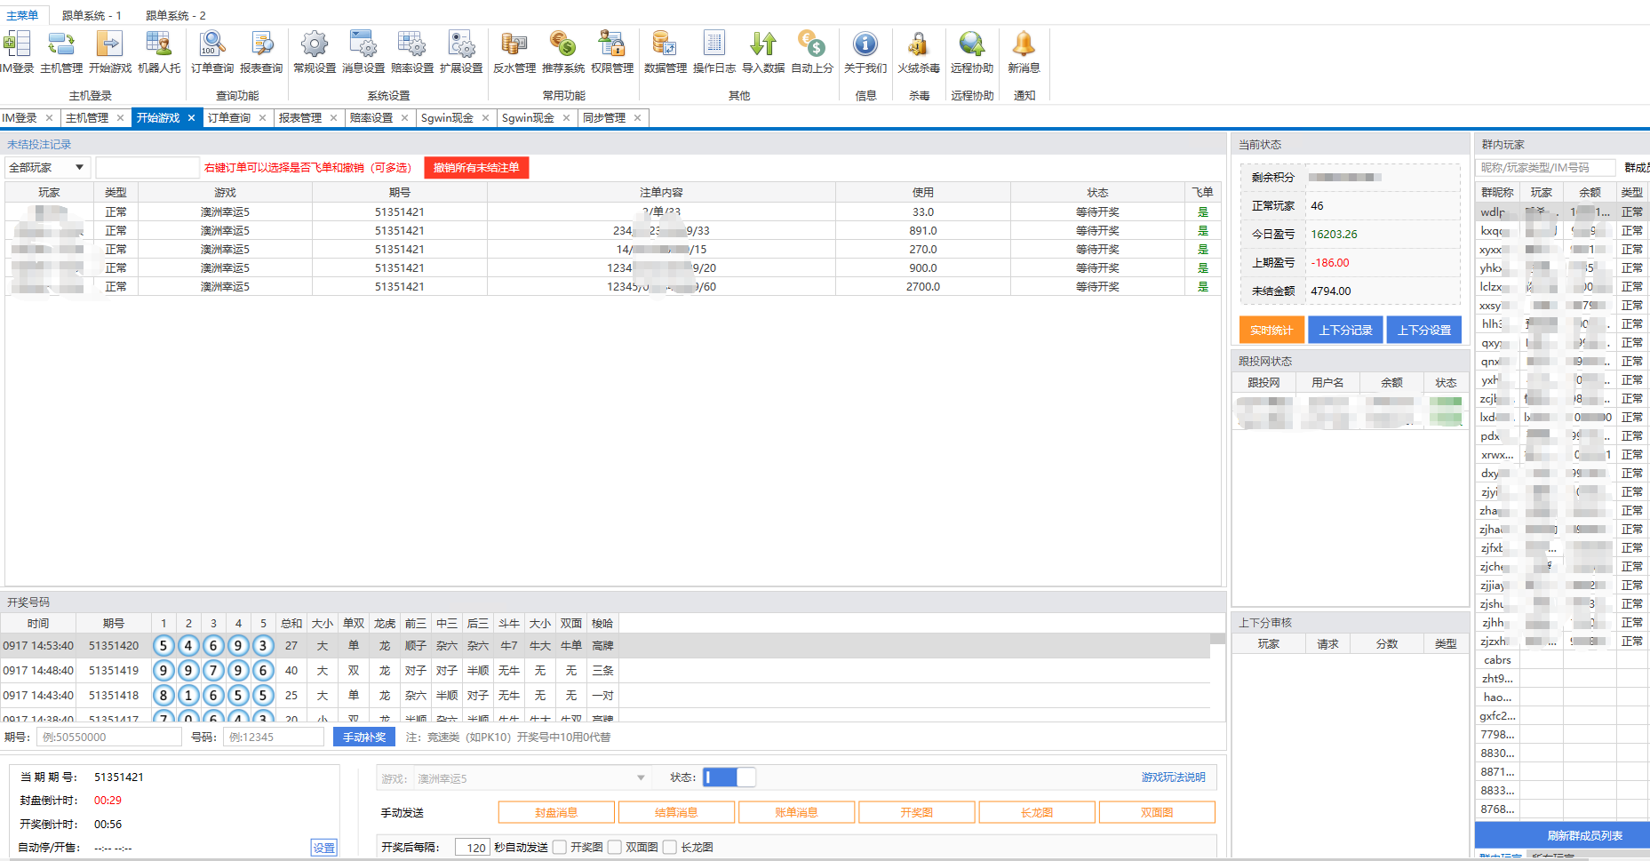
Task: Click the 手动补奖 button
Action: 364,737
